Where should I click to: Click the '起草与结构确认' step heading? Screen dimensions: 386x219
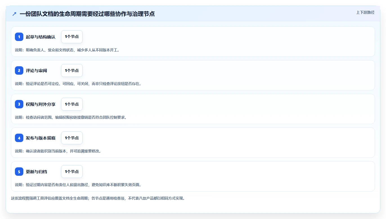pos(41,37)
